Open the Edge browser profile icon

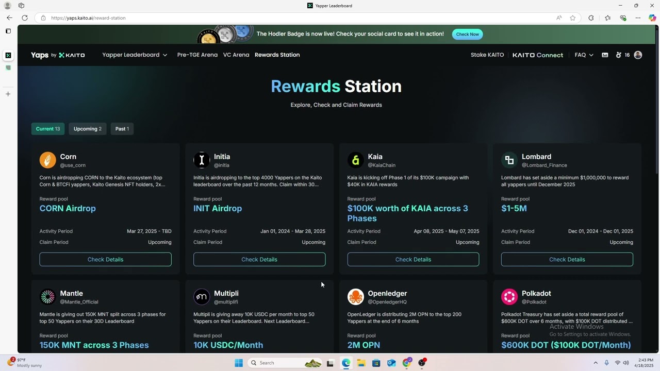point(7,6)
